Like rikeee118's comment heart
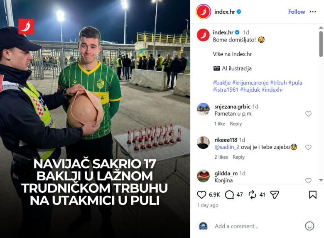Image resolution: width=324 pixels, height=238 pixels. 308,147
